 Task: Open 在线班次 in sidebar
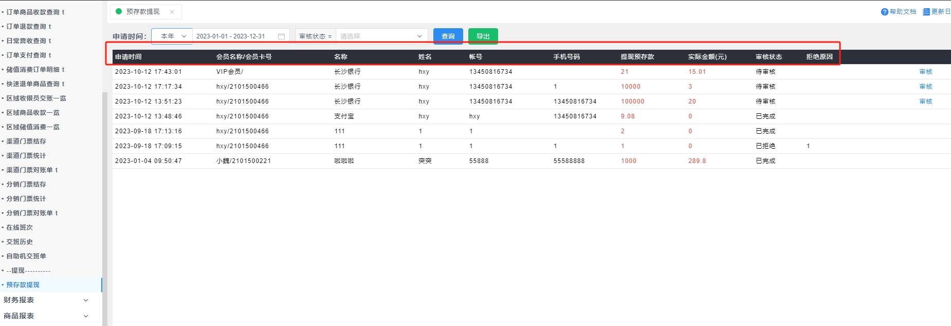pyautogui.click(x=20, y=227)
